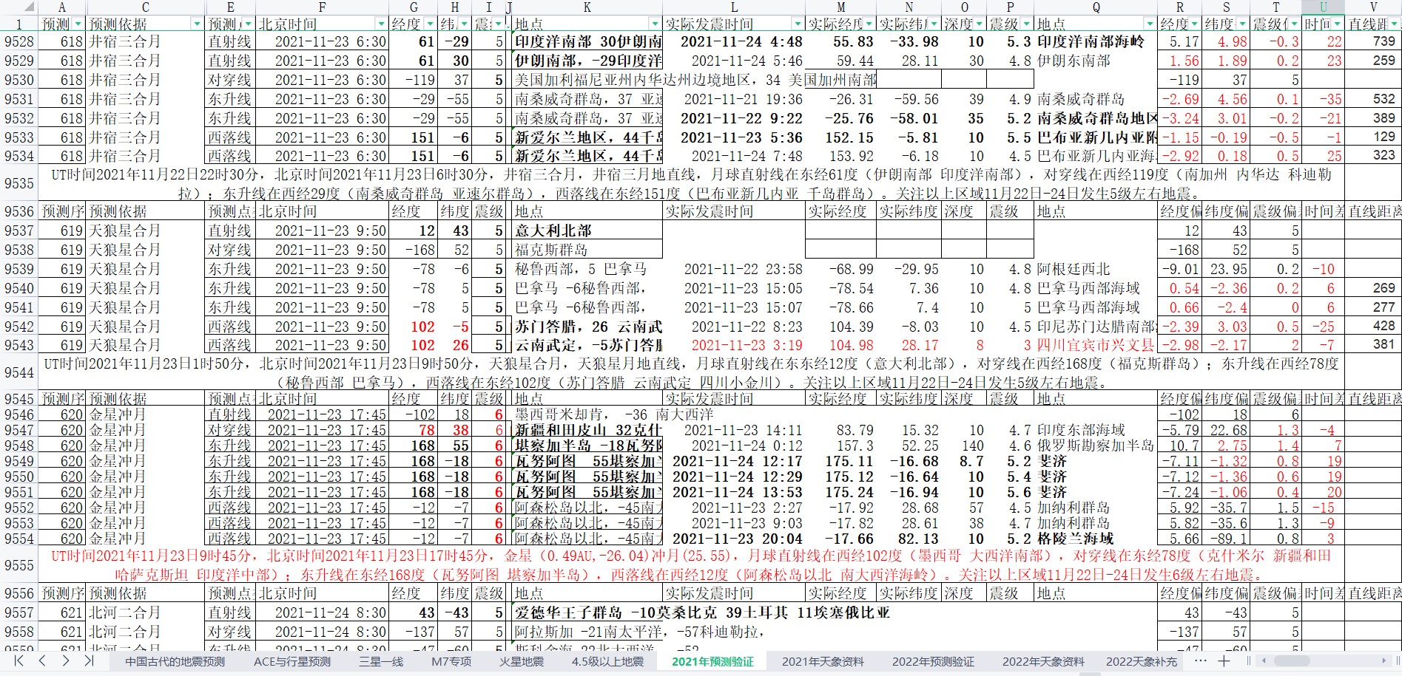Select the active 2021年预测验证 sheet tab

pyautogui.click(x=712, y=661)
